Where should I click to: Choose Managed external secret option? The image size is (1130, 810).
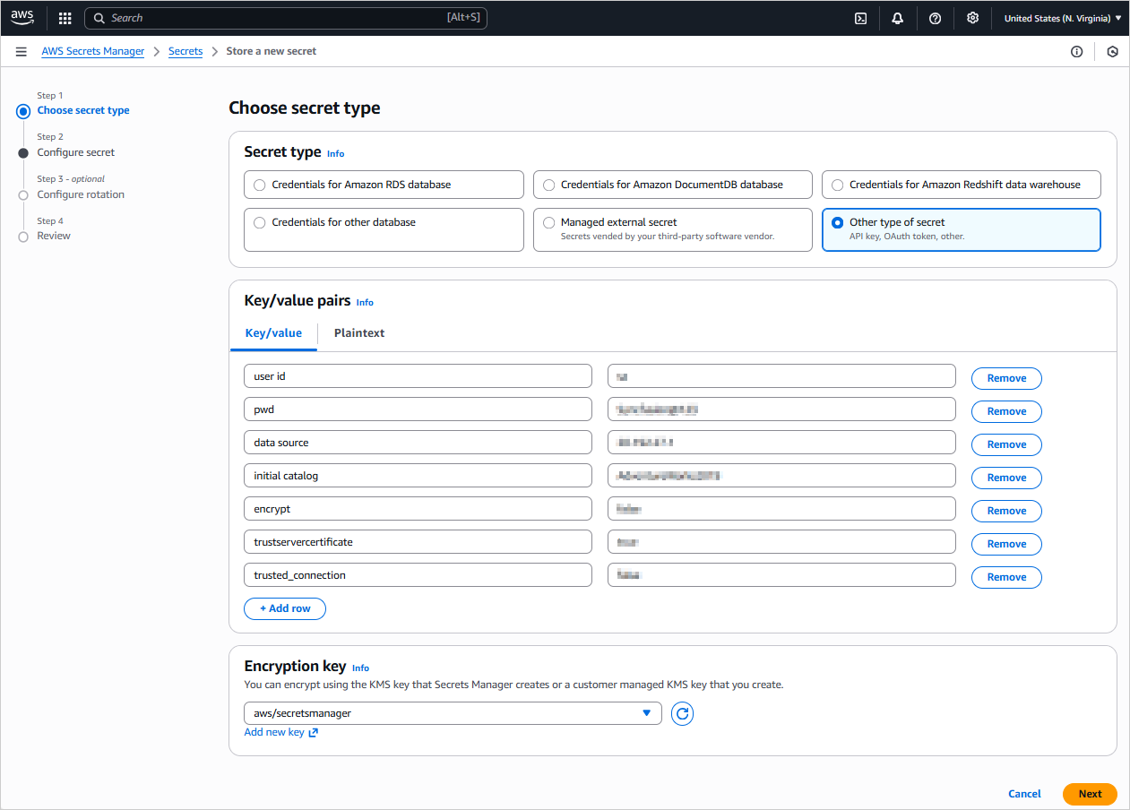click(x=548, y=222)
